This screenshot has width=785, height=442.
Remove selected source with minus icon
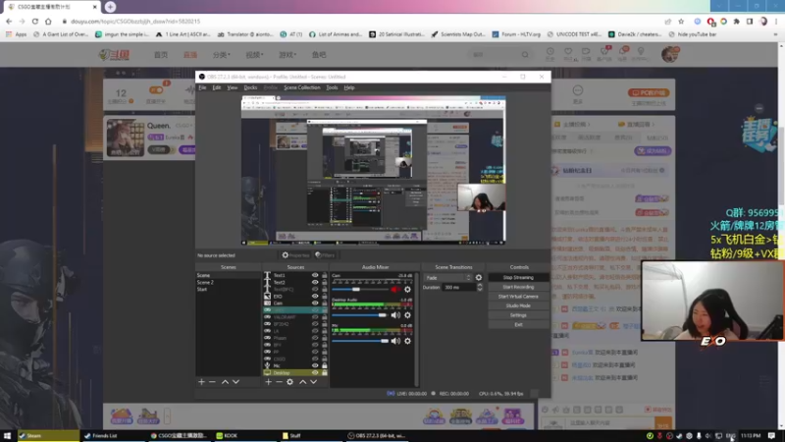pyautogui.click(x=279, y=382)
